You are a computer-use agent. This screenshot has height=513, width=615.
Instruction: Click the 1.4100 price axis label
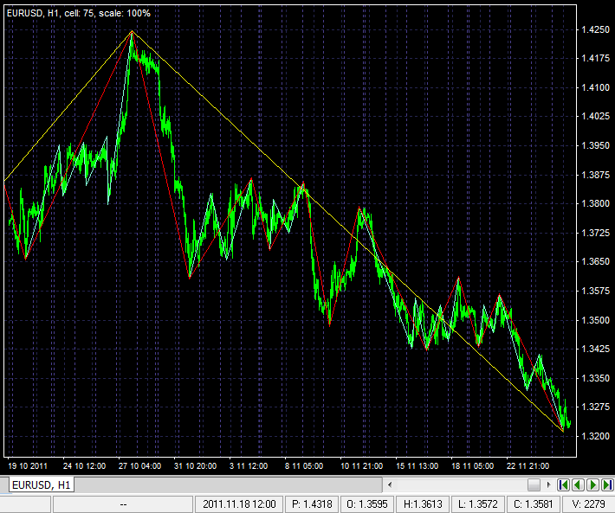(595, 87)
